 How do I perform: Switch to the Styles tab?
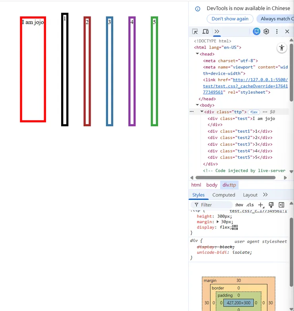click(198, 195)
